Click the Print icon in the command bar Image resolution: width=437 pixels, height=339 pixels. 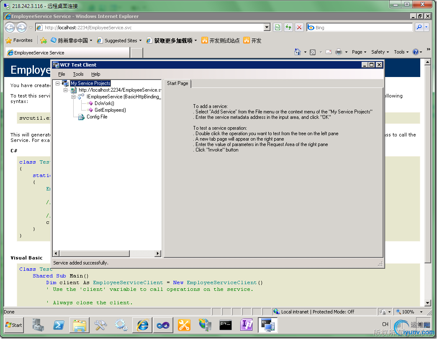tap(339, 52)
